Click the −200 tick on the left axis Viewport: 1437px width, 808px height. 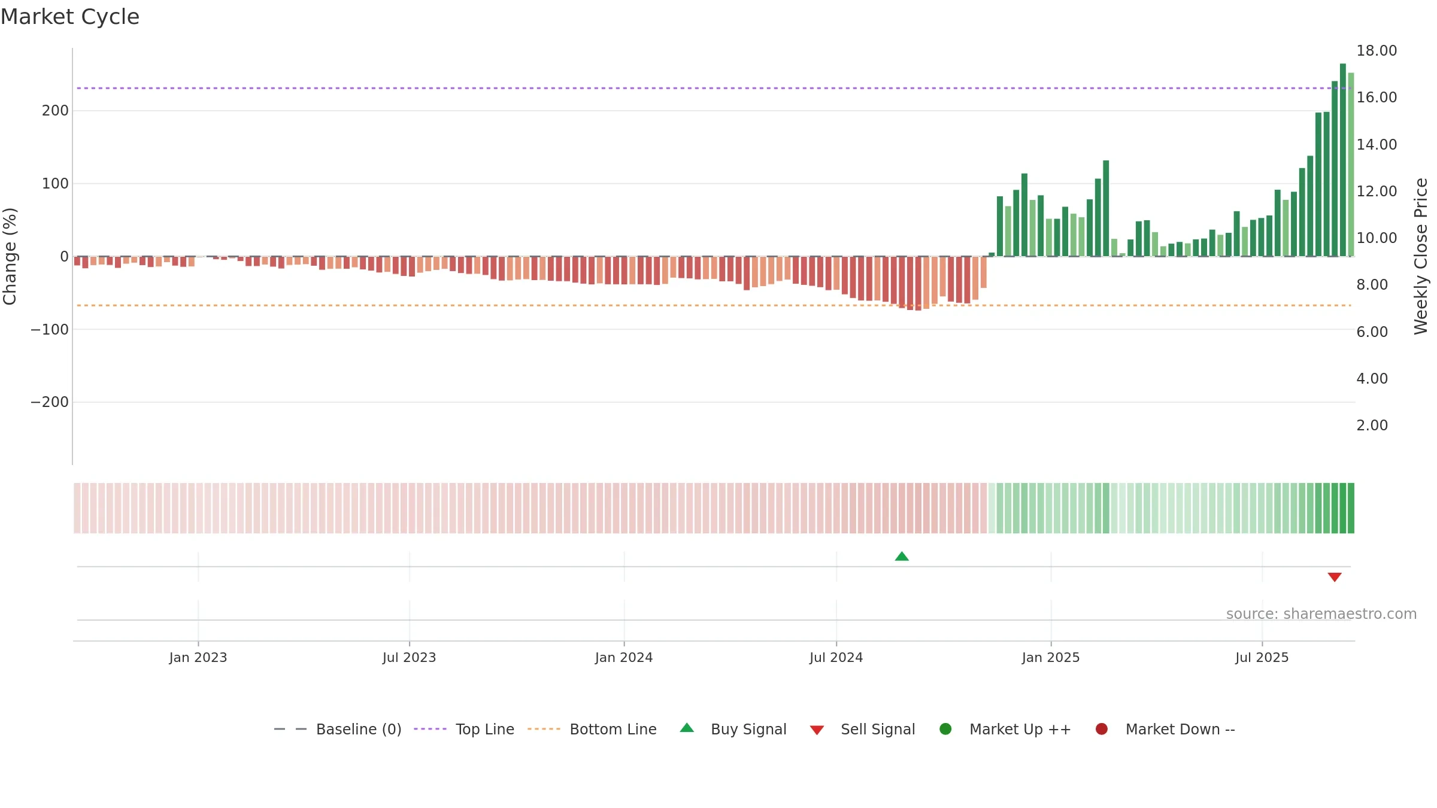[50, 402]
